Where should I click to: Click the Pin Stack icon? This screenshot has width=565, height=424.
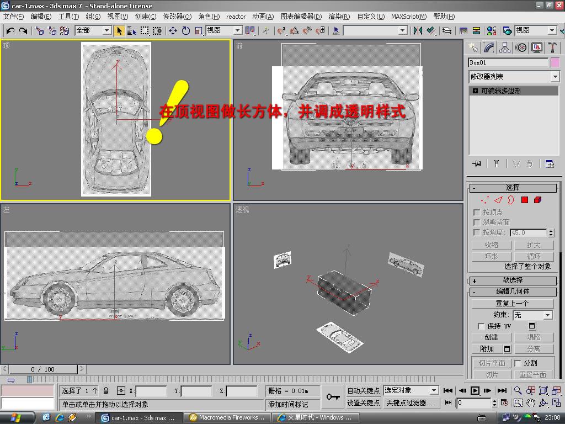pos(477,163)
